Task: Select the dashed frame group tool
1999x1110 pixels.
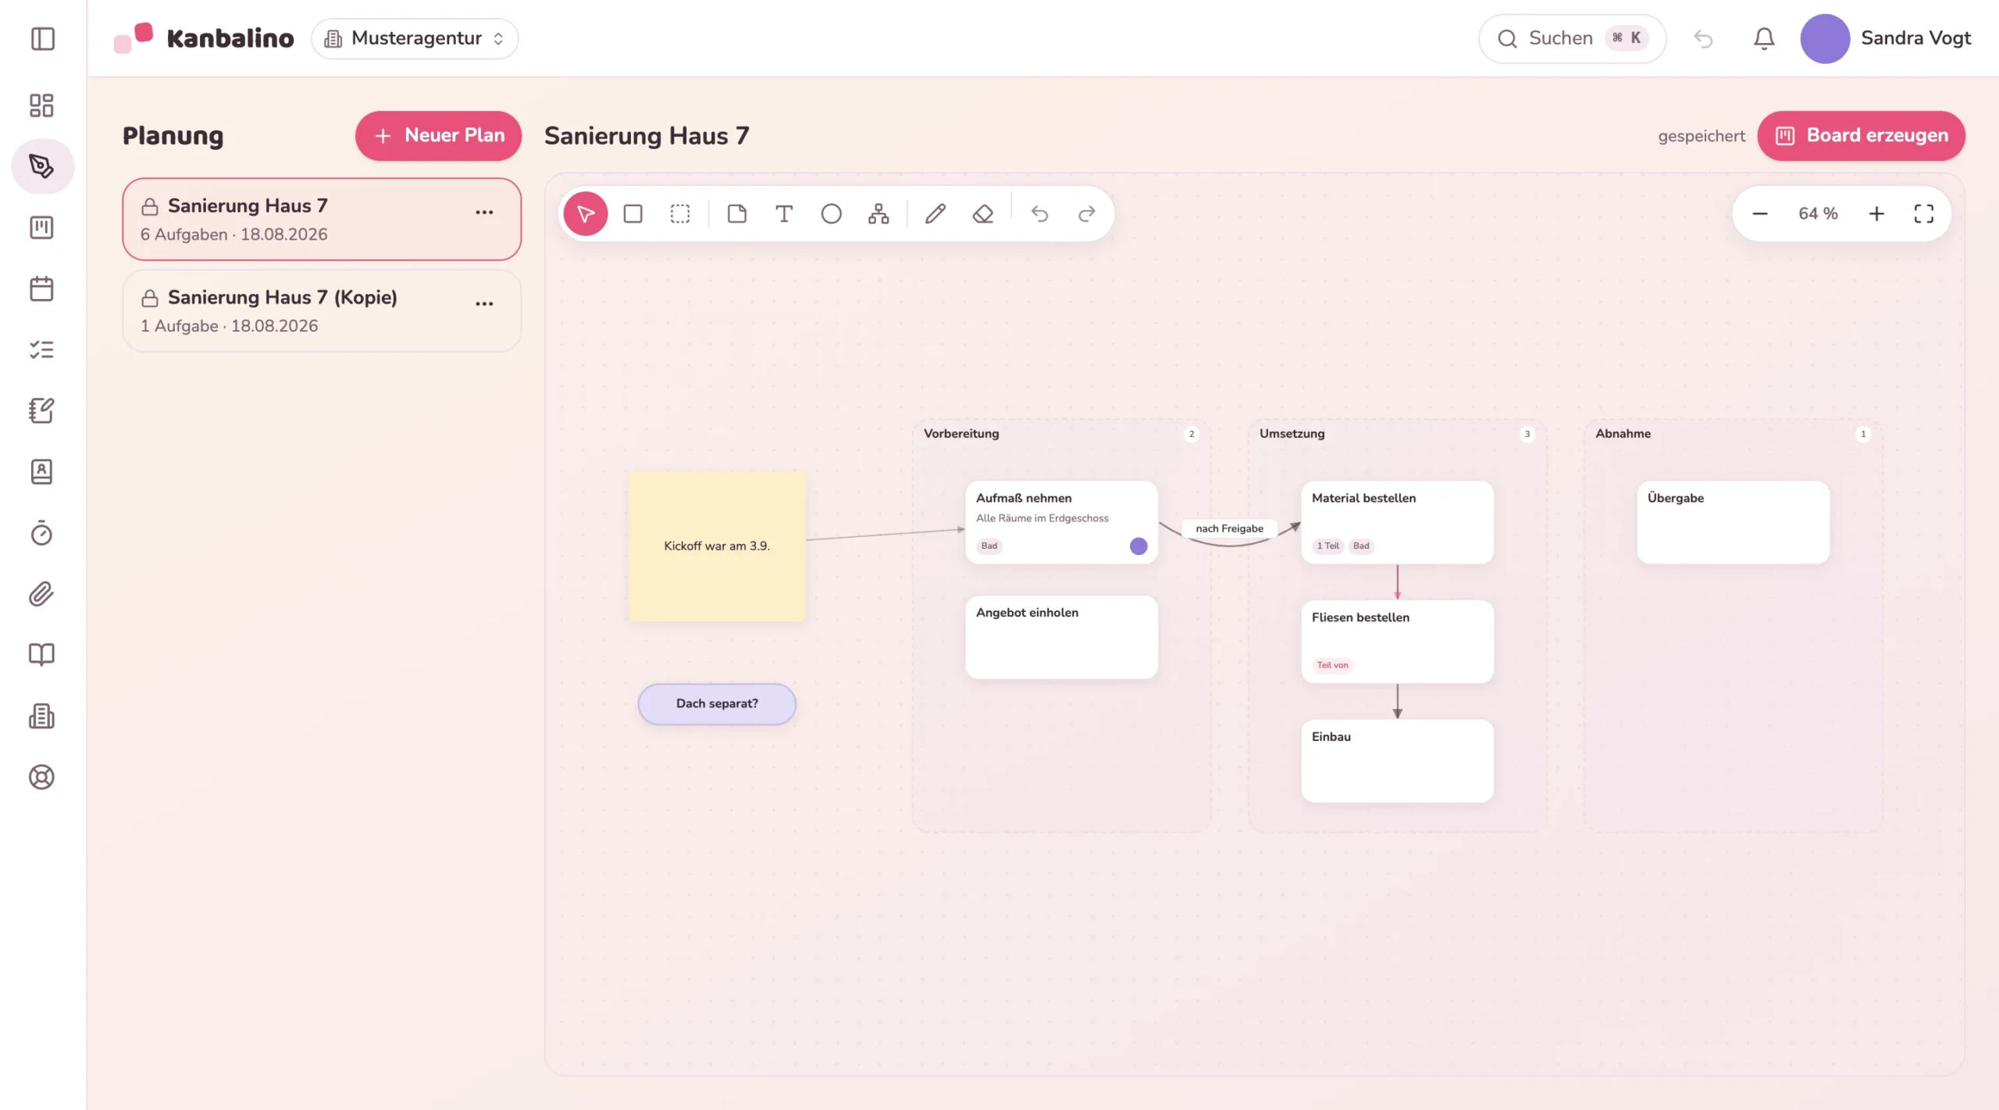Action: tap(680, 214)
